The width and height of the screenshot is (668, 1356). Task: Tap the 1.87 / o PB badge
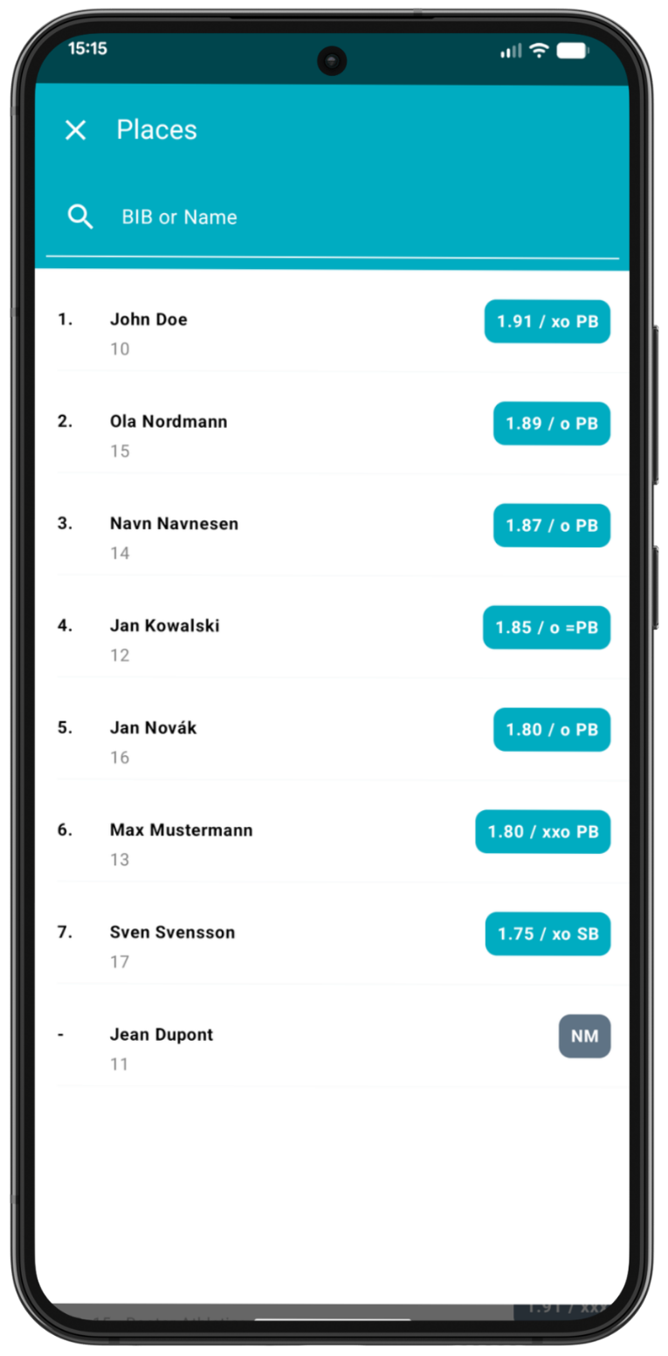click(x=551, y=526)
